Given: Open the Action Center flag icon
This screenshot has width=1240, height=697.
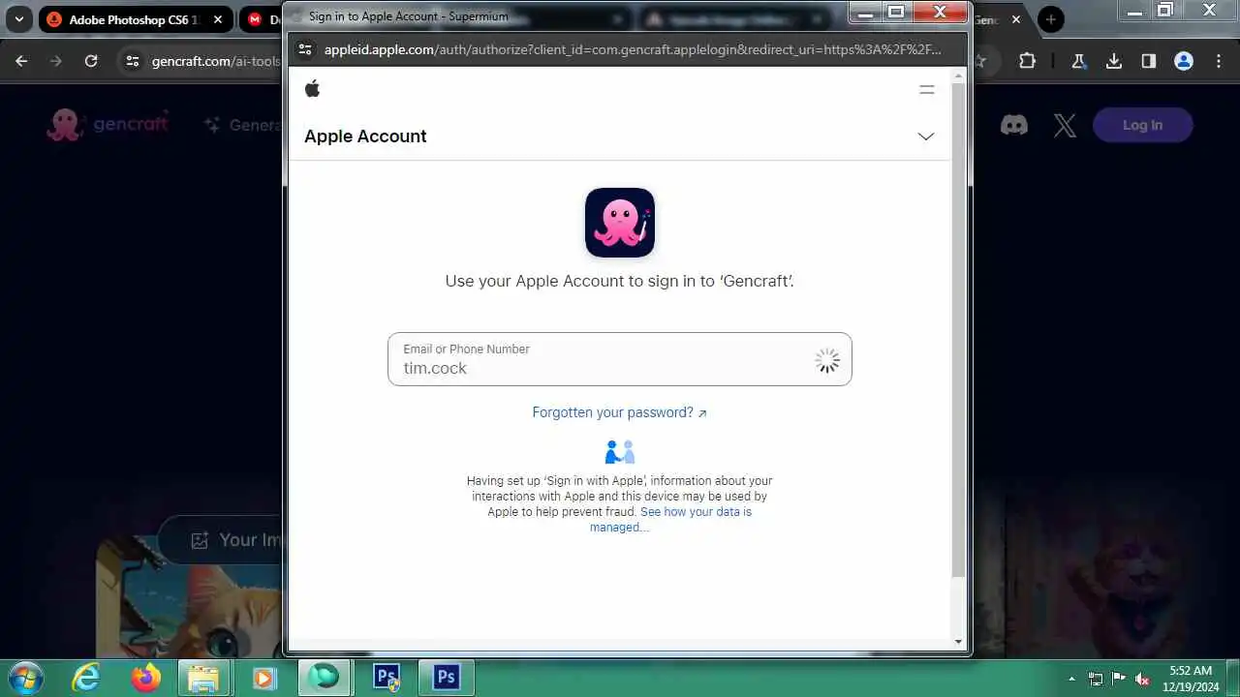Looking at the screenshot, I should 1119,678.
